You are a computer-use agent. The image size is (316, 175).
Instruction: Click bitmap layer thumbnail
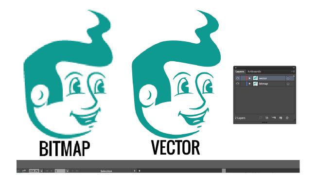255,84
